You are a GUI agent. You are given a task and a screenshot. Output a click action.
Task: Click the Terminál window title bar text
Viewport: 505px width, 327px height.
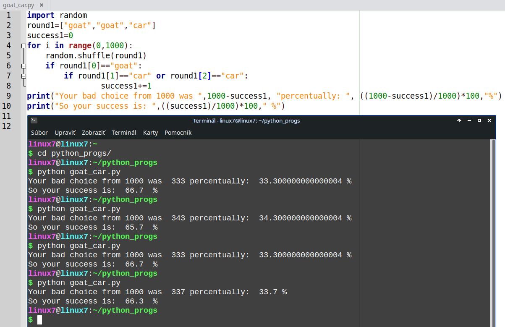[246, 120]
